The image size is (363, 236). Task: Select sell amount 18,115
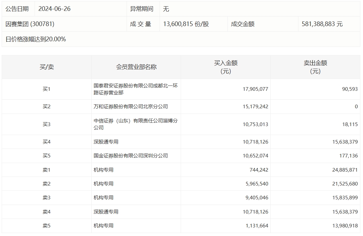click(350, 124)
